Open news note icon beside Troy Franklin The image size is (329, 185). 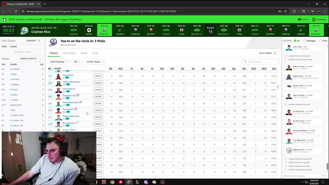pos(76,109)
